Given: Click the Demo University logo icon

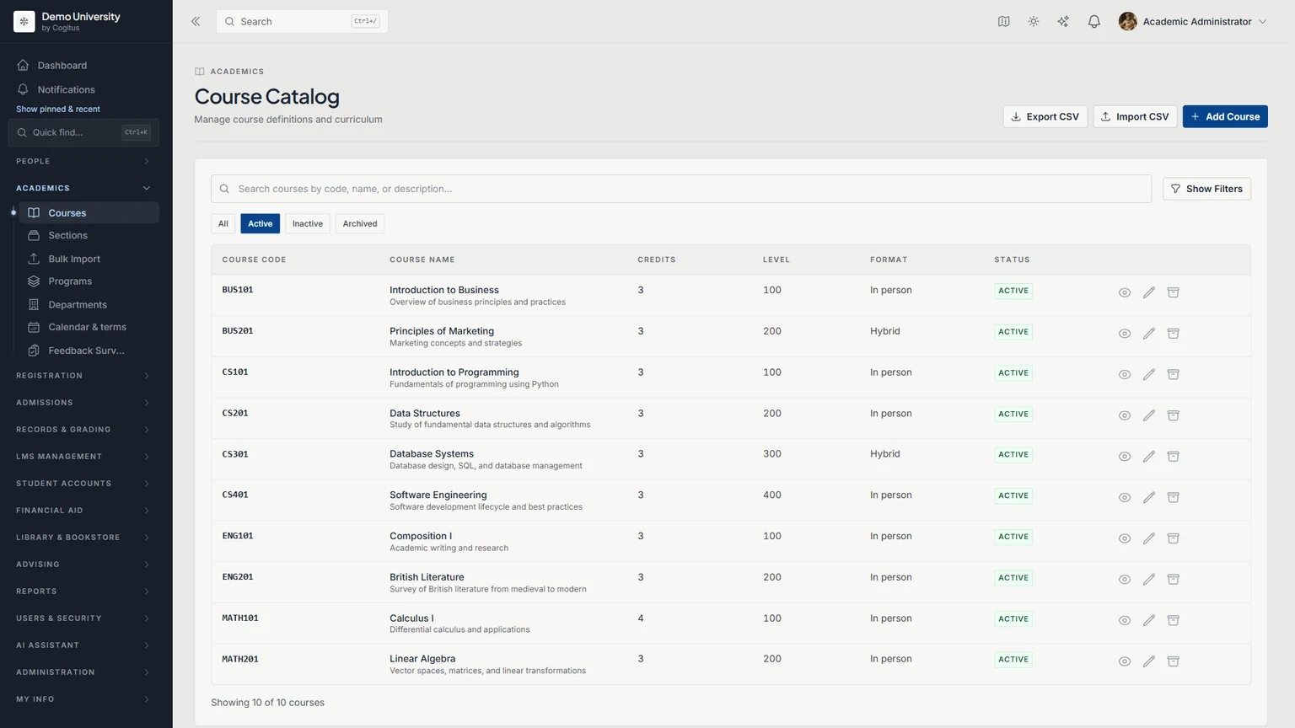Looking at the screenshot, I should (24, 22).
